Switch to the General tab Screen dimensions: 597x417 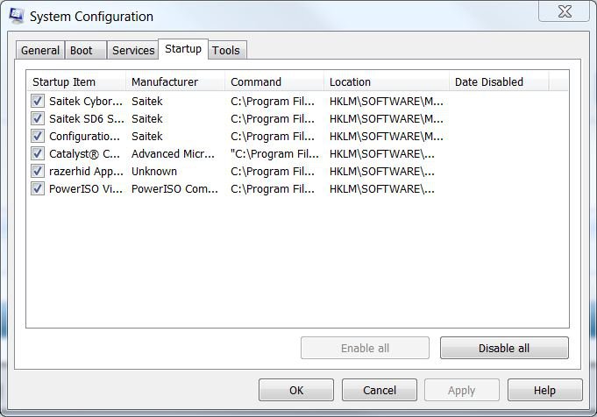click(40, 50)
